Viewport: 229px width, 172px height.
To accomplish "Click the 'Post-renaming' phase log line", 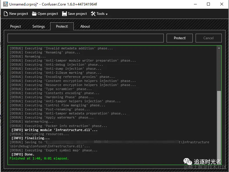I will (50, 110).
